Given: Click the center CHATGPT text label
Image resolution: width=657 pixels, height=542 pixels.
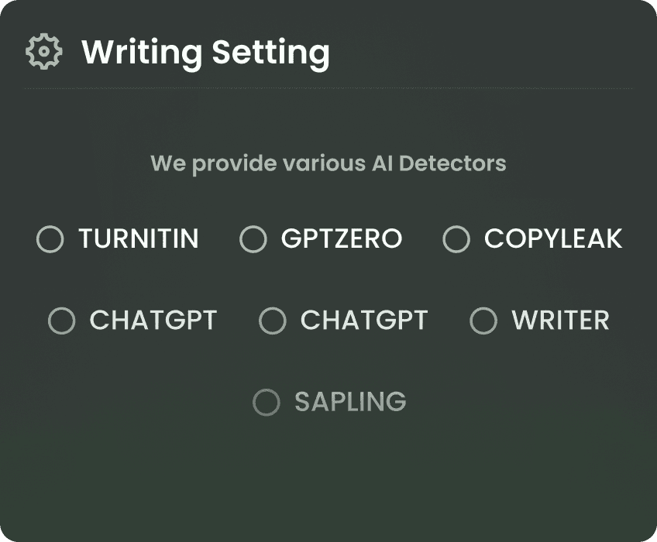Looking at the screenshot, I should click(364, 321).
